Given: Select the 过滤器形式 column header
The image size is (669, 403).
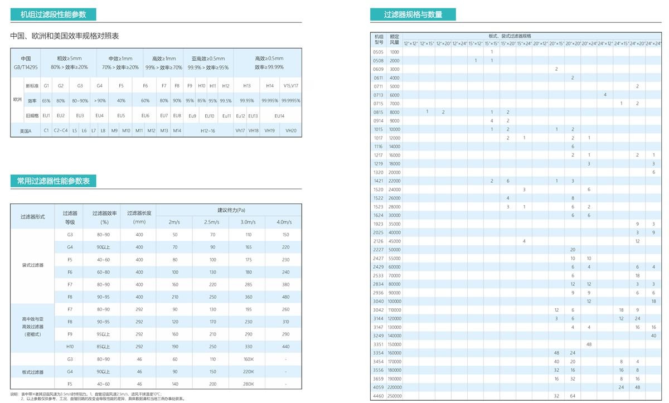Looking at the screenshot, I should tap(32, 217).
